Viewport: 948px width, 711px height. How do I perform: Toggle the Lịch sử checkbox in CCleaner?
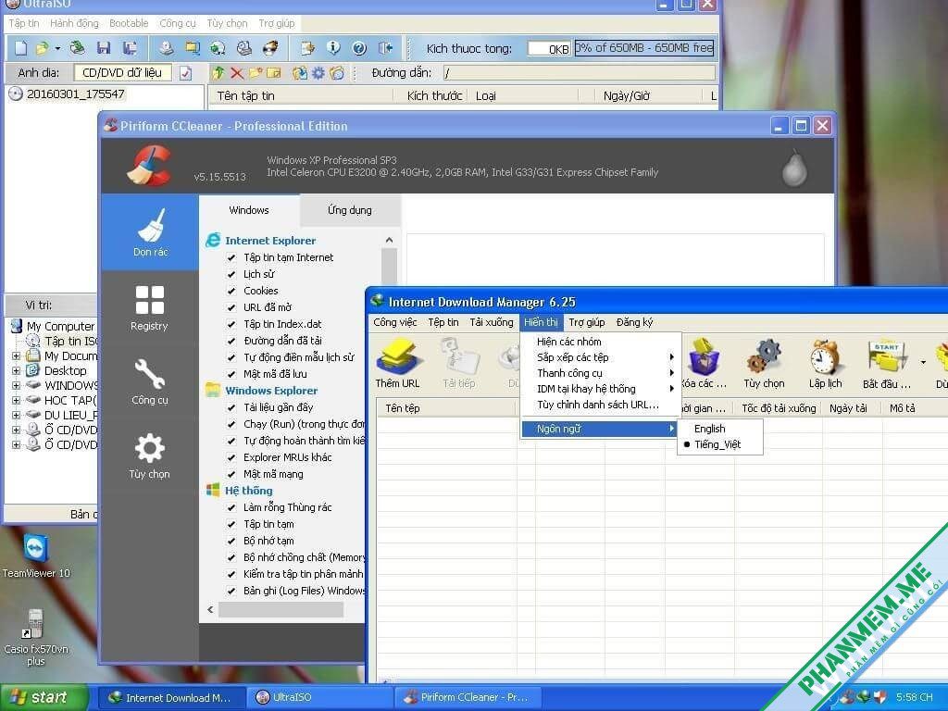(x=231, y=274)
